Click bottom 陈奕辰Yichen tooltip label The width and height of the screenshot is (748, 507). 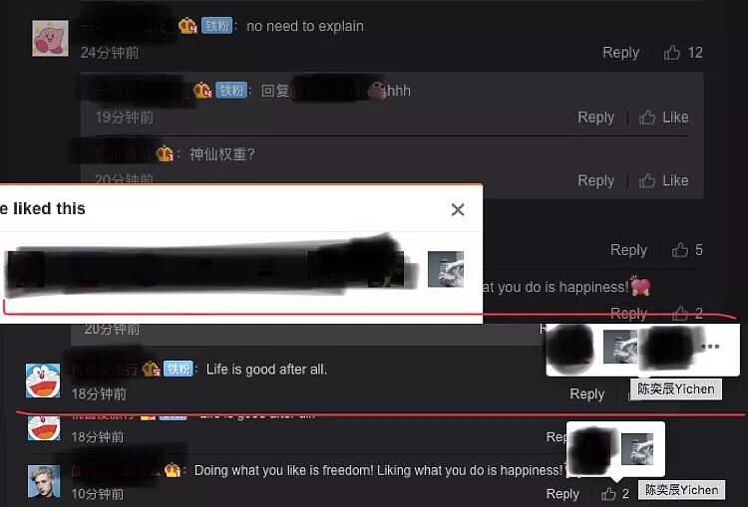click(682, 490)
